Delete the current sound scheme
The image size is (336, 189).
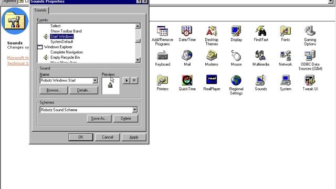pyautogui.click(x=125, y=119)
